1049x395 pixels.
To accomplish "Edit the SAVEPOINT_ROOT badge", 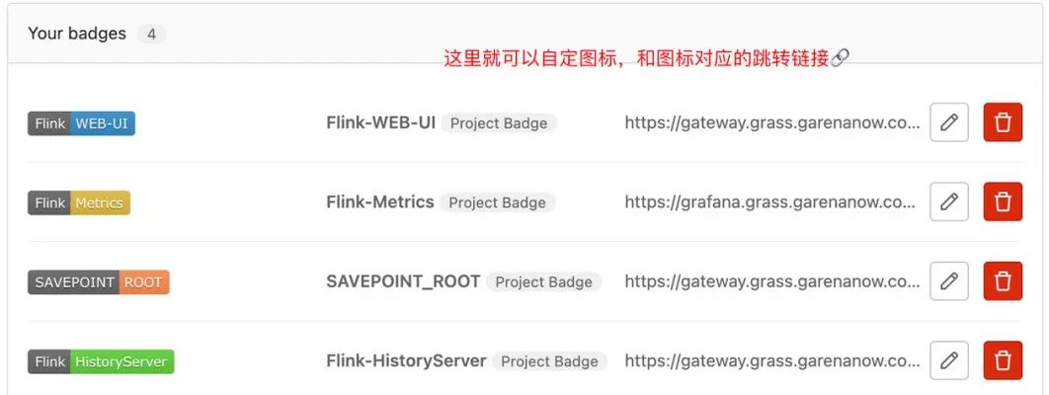I will tap(949, 281).
